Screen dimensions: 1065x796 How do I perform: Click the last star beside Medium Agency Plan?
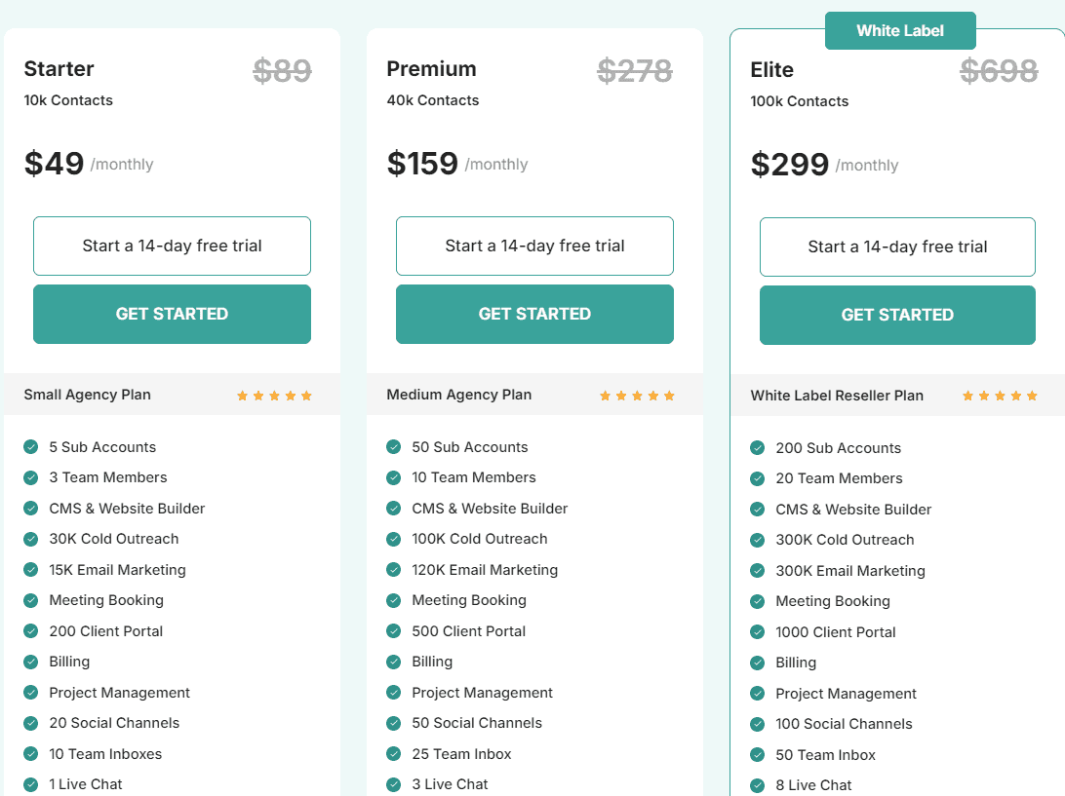point(669,396)
